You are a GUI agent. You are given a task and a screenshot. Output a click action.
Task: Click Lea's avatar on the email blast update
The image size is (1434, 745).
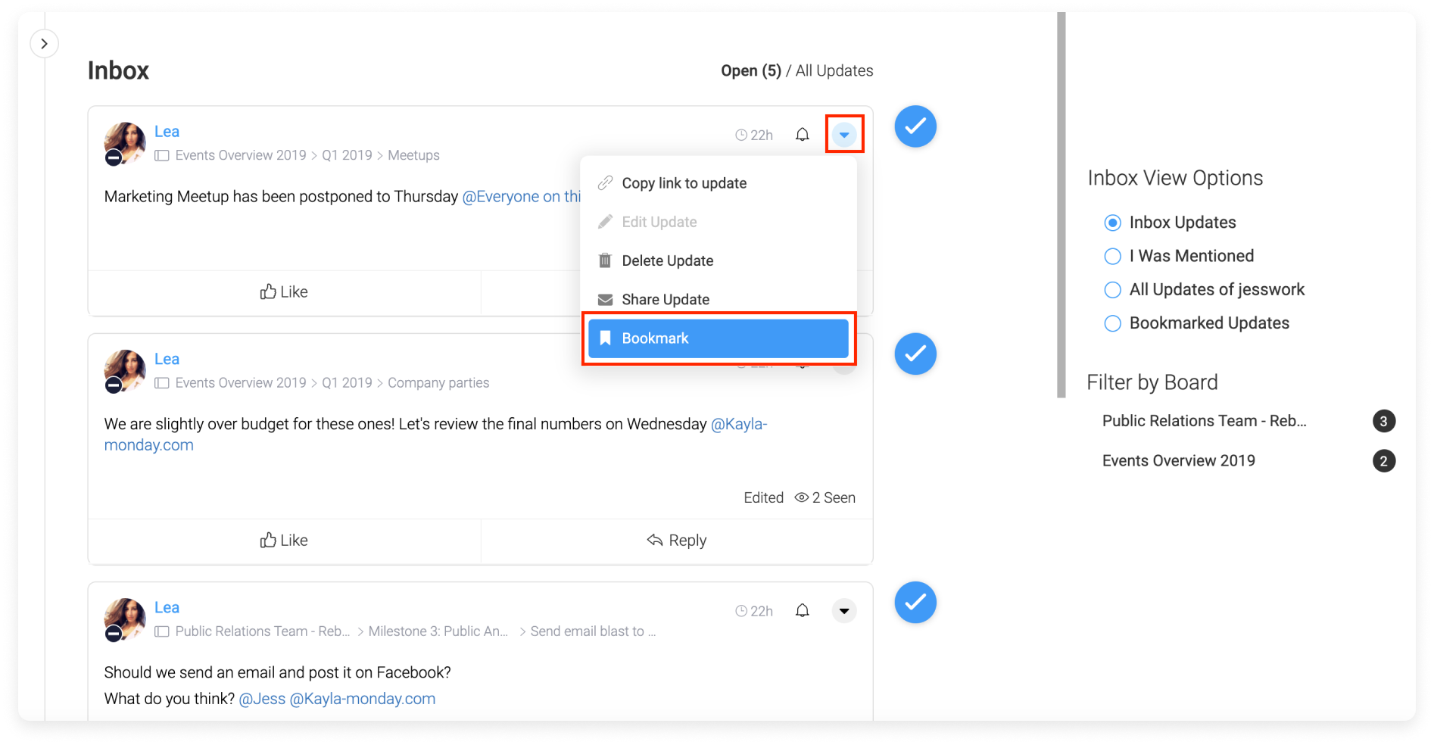[124, 619]
